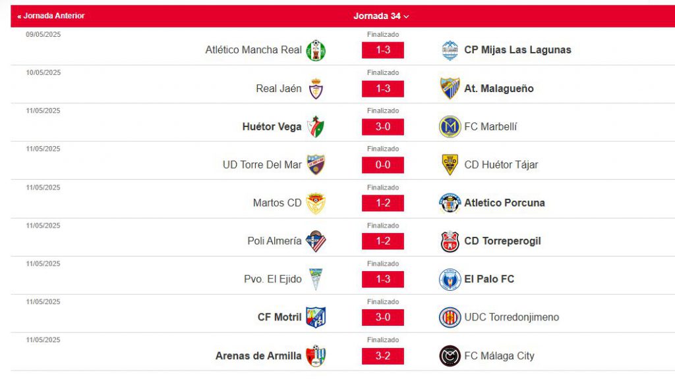
Task: Click the FC Marbellí round badge
Action: (x=450, y=127)
